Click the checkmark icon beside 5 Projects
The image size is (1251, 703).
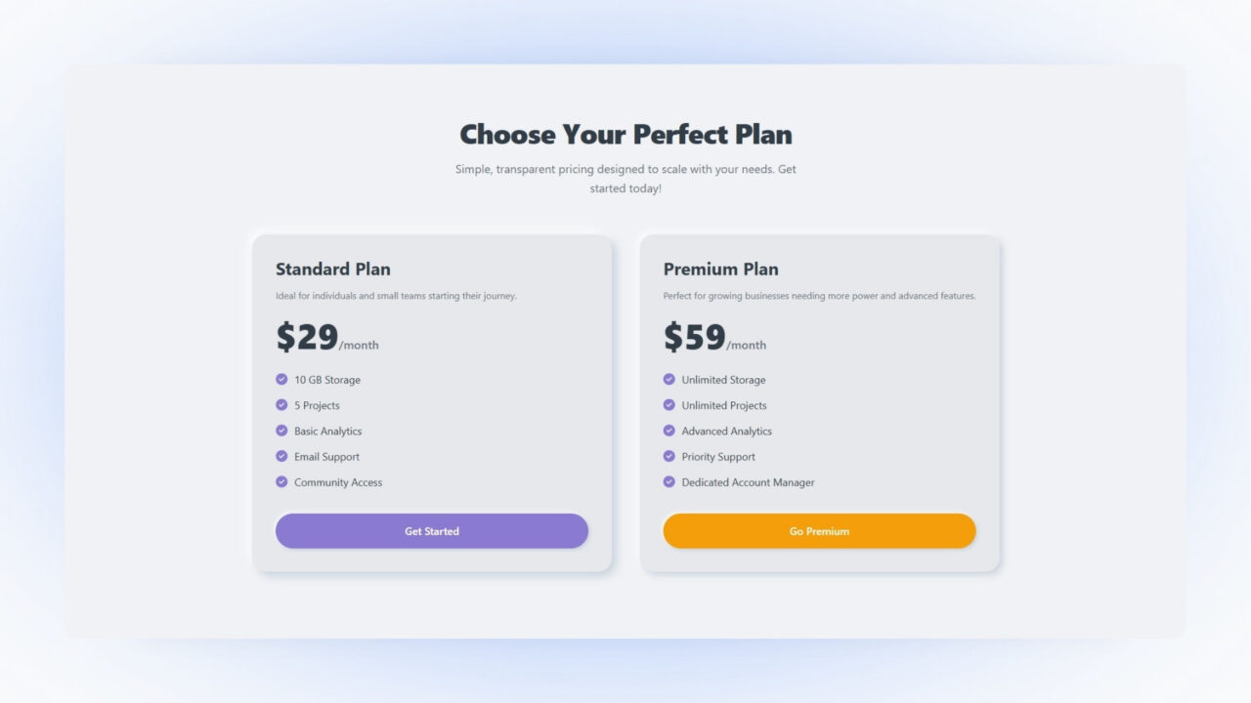pyautogui.click(x=280, y=404)
